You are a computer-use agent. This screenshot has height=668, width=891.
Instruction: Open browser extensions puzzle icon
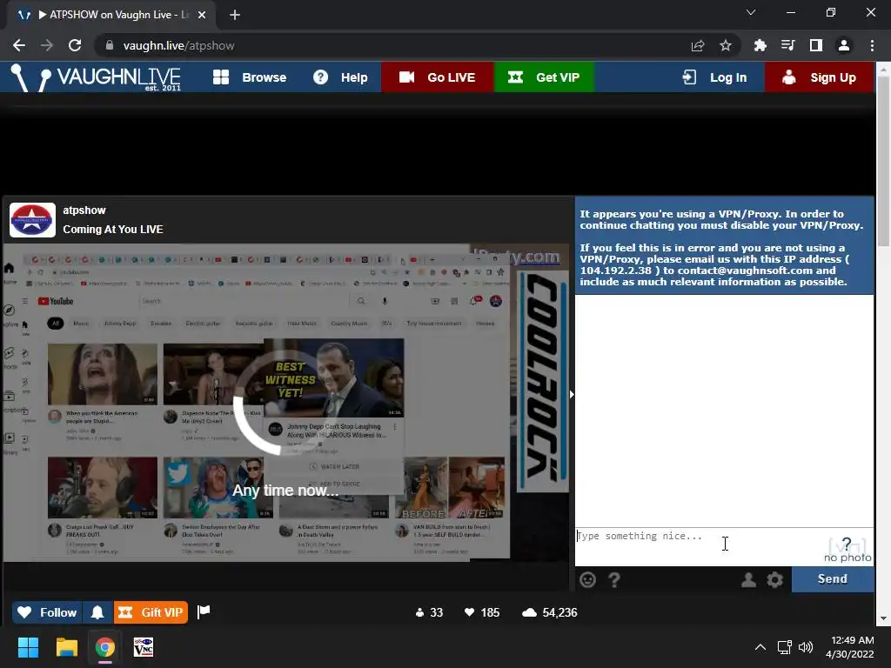(x=760, y=45)
